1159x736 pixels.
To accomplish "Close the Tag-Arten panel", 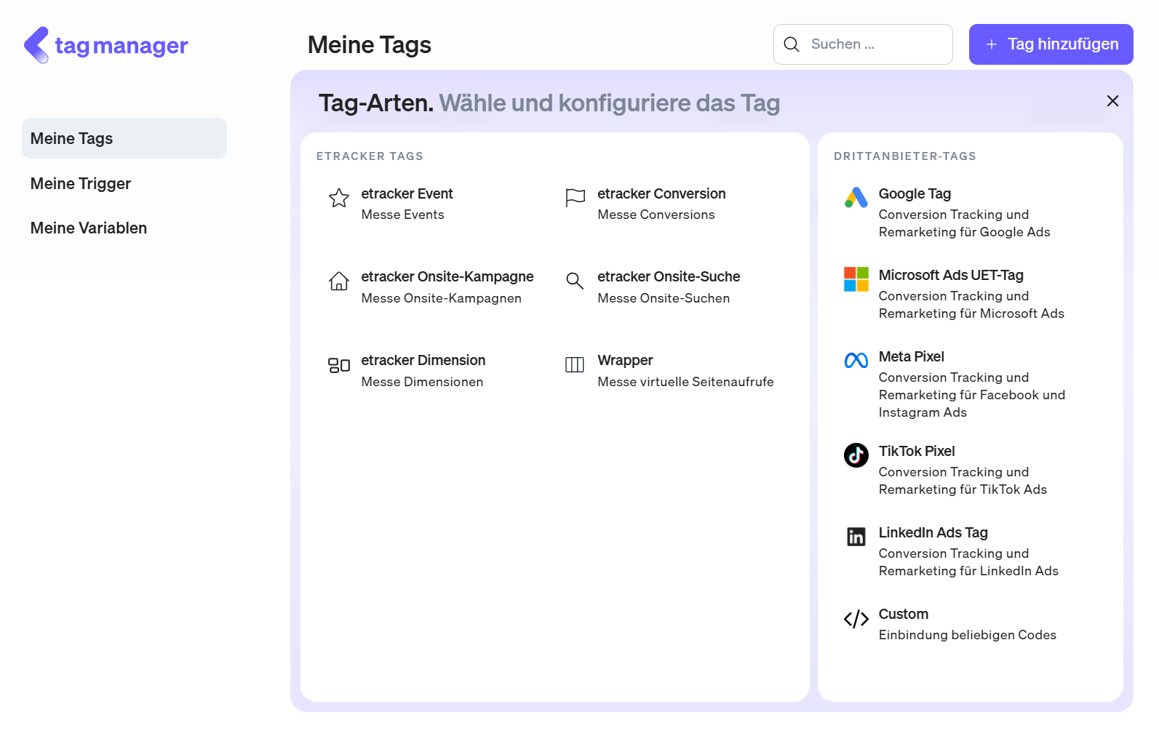I will click(1112, 101).
